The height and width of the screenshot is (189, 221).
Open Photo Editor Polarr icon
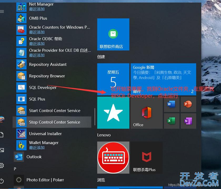pyautogui.click(x=19, y=180)
